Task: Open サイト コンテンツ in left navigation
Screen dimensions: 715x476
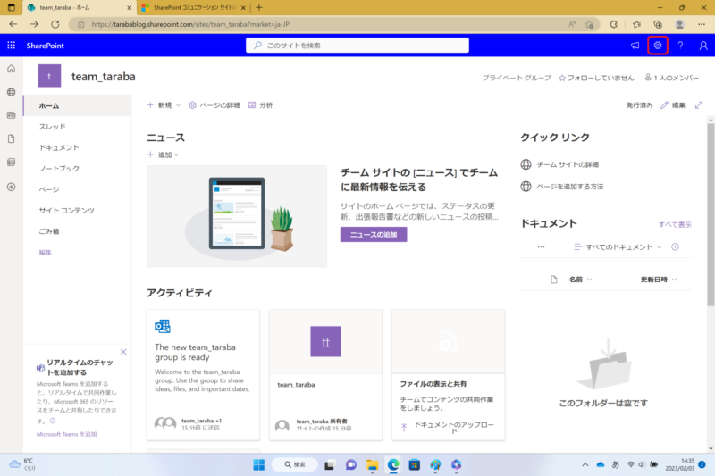Action: click(66, 210)
